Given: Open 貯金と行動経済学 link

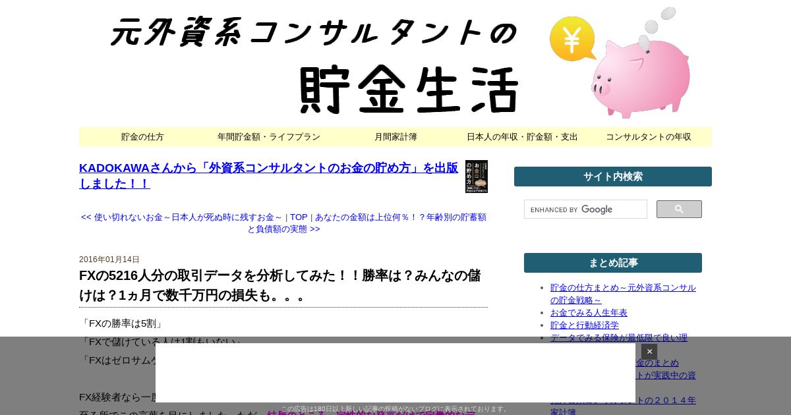Looking at the screenshot, I should coord(585,325).
